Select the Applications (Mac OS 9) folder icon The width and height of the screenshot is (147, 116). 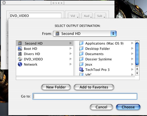[x=81, y=43]
